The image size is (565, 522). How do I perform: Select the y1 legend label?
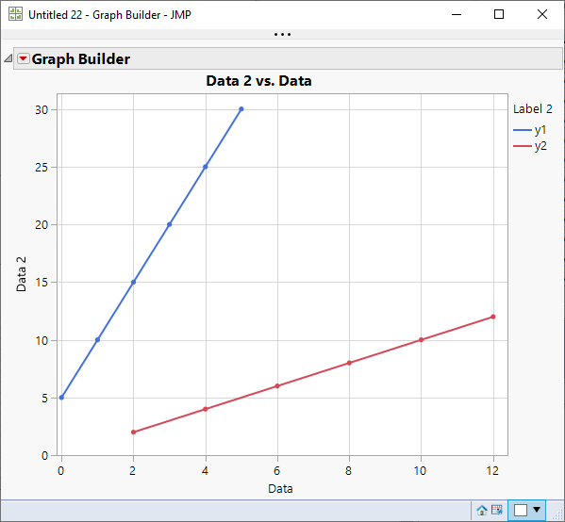coord(540,130)
